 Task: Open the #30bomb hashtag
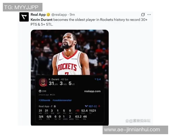point(44,100)
